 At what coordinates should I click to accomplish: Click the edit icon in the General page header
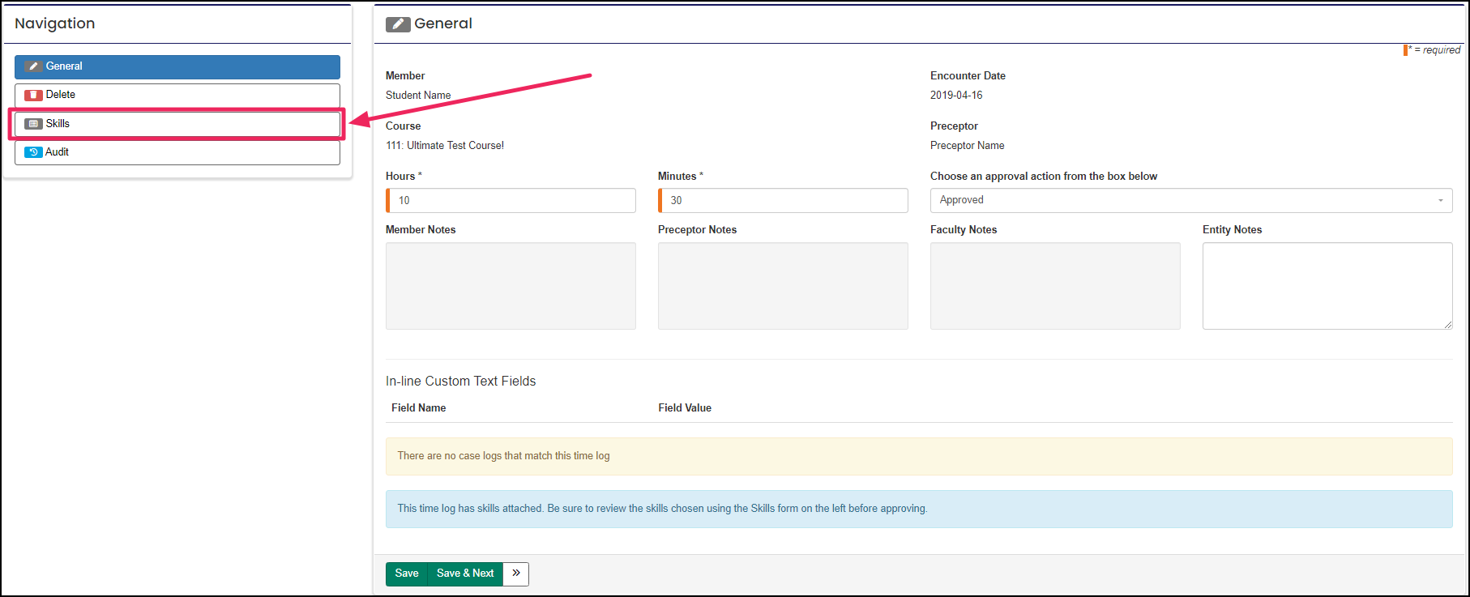pyautogui.click(x=398, y=24)
